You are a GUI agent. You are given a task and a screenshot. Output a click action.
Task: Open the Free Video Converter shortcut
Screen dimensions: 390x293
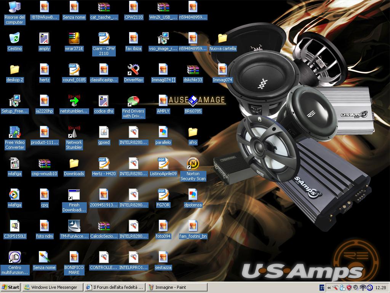tap(14, 138)
